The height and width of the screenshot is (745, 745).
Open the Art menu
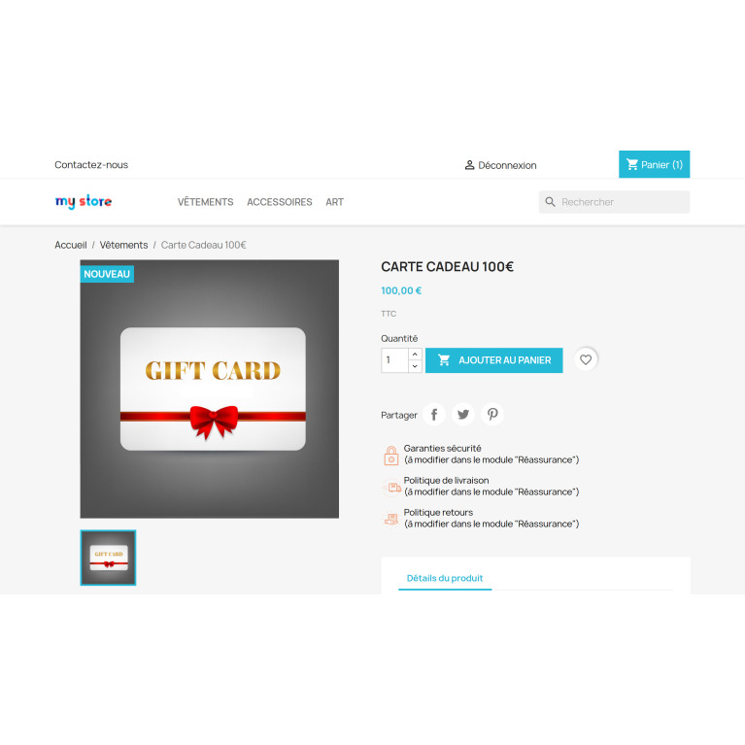coord(334,202)
